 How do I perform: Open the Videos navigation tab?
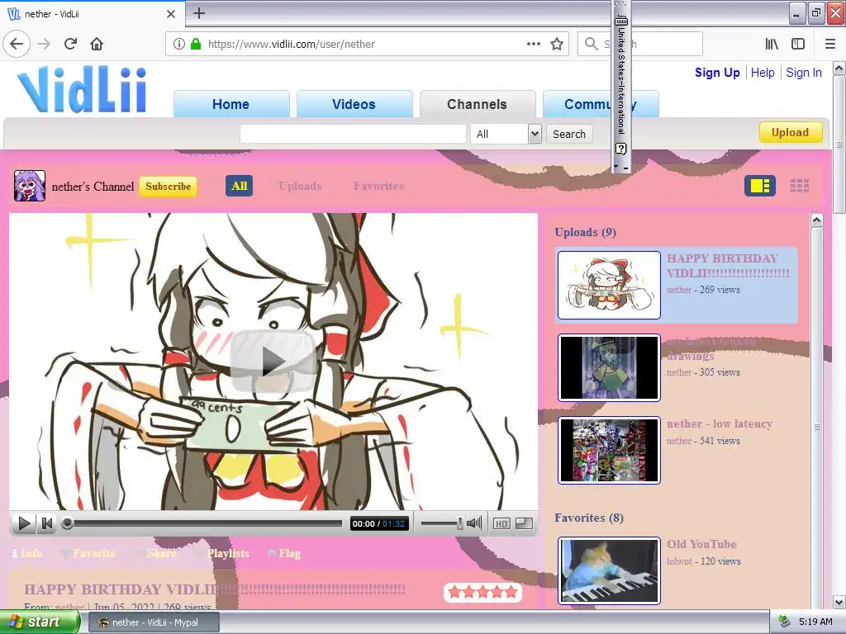pos(354,104)
